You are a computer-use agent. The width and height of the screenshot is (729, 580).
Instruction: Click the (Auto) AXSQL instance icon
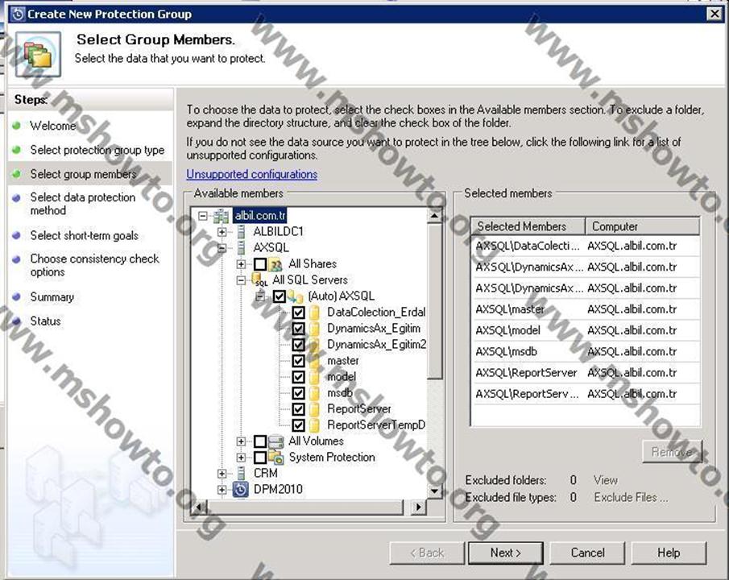(296, 296)
